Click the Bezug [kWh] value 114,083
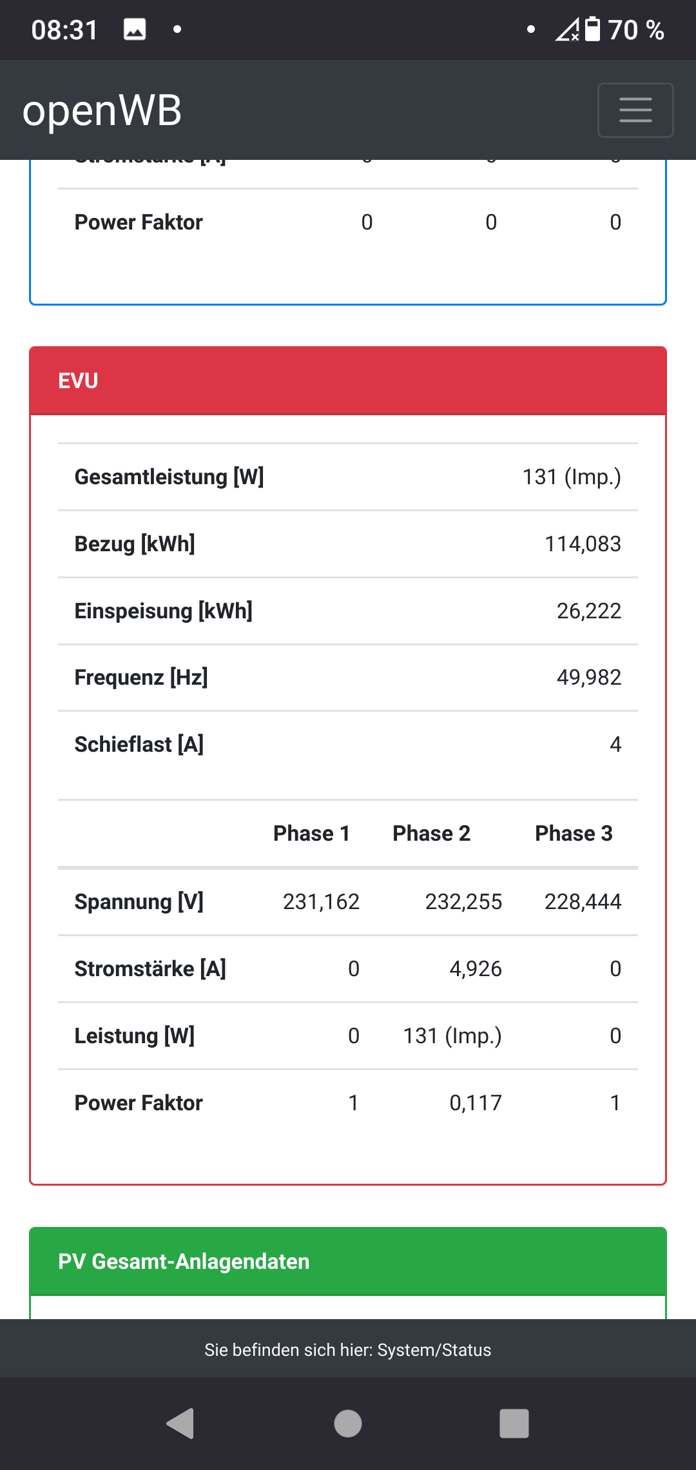The height and width of the screenshot is (1470, 696). (x=583, y=544)
